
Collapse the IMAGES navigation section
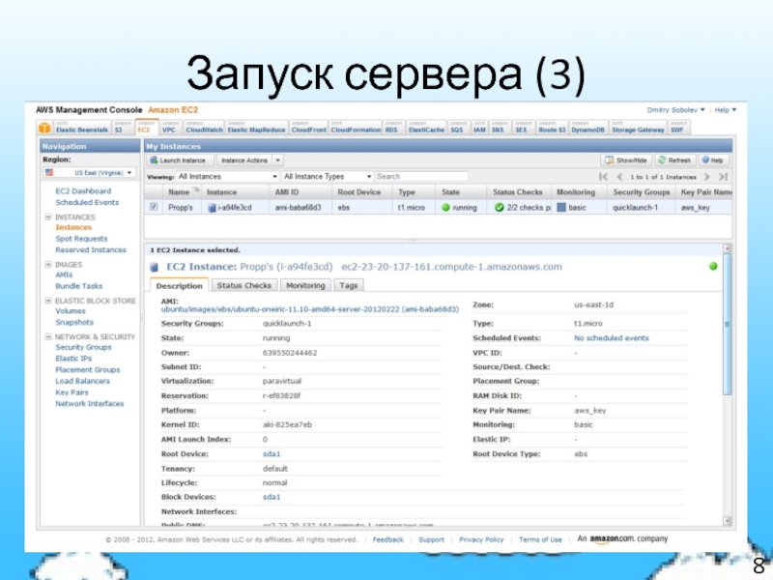coord(48,264)
